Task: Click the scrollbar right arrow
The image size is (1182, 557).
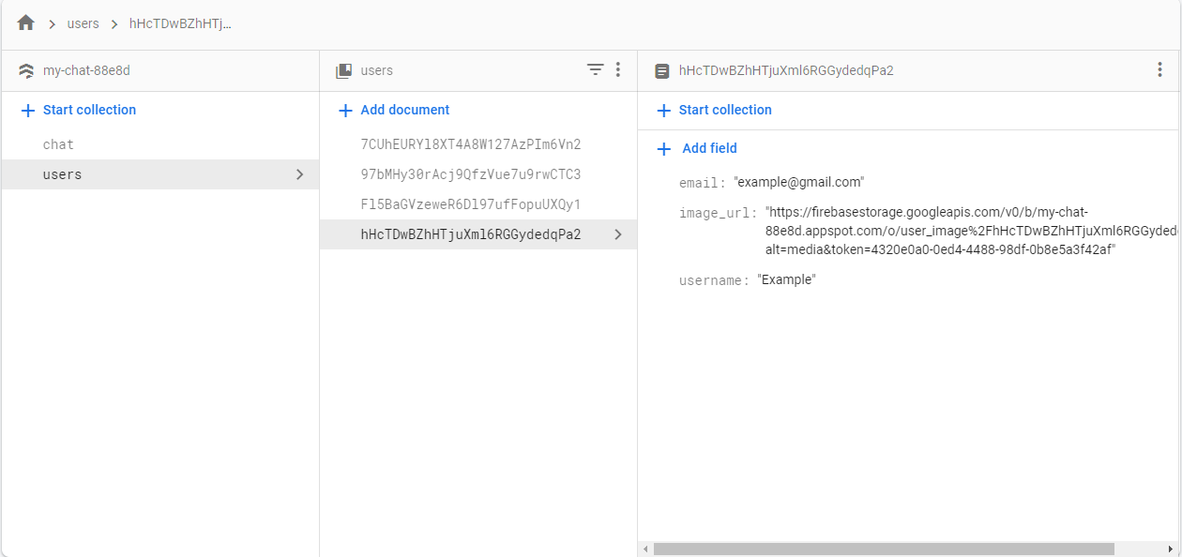Action: [1171, 549]
